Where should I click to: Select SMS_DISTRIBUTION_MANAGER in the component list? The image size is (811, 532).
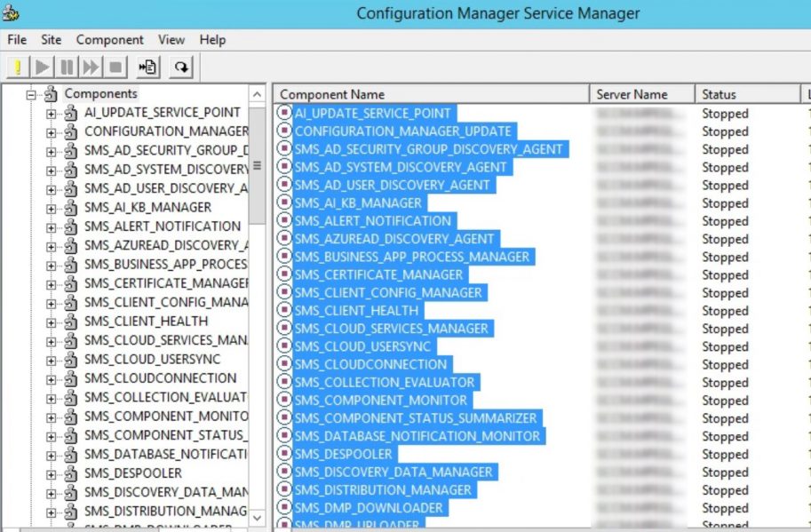(382, 489)
